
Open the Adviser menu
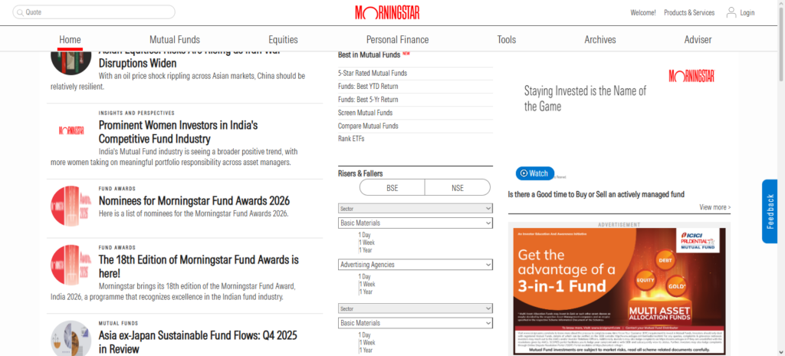tap(698, 40)
